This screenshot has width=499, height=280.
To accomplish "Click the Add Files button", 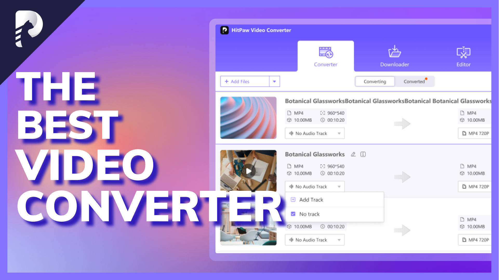I will (x=244, y=81).
